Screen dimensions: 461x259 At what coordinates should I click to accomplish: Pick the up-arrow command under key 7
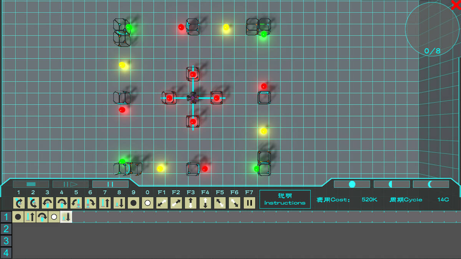point(105,203)
